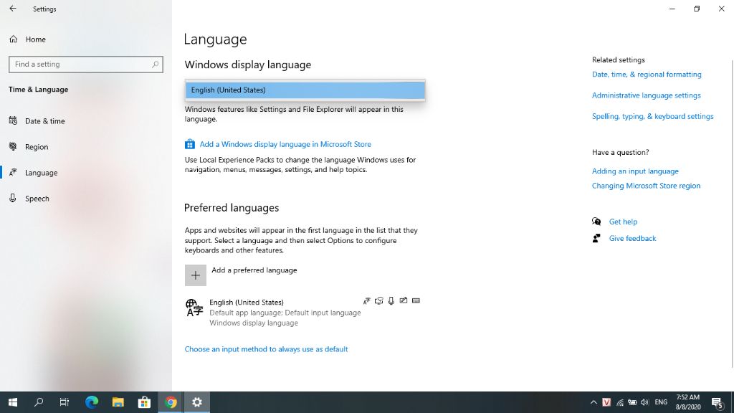This screenshot has width=734, height=413.
Task: Click the keyboard feature icon for English
Action: pos(416,300)
